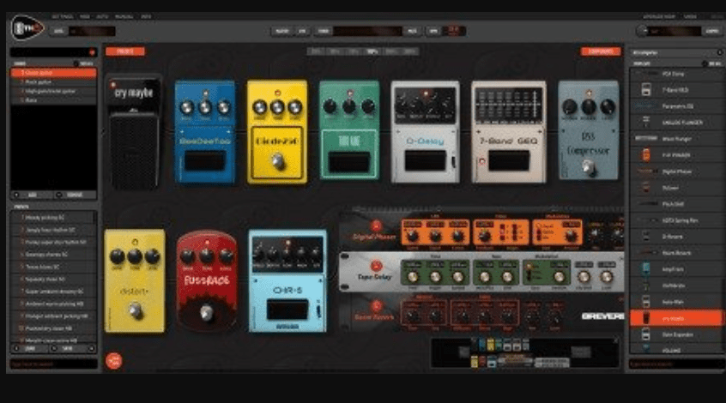
Task: Open the MIDI menu
Action: coord(85,16)
